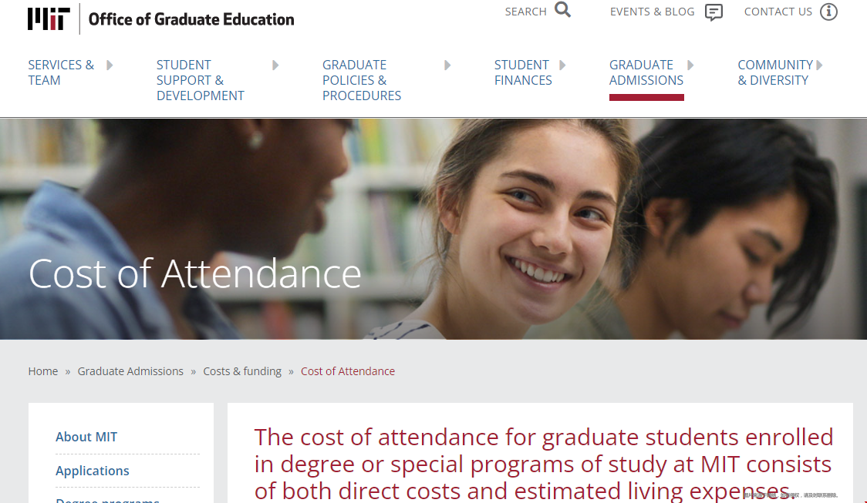Expand the Graduate Admissions arrow

click(690, 65)
